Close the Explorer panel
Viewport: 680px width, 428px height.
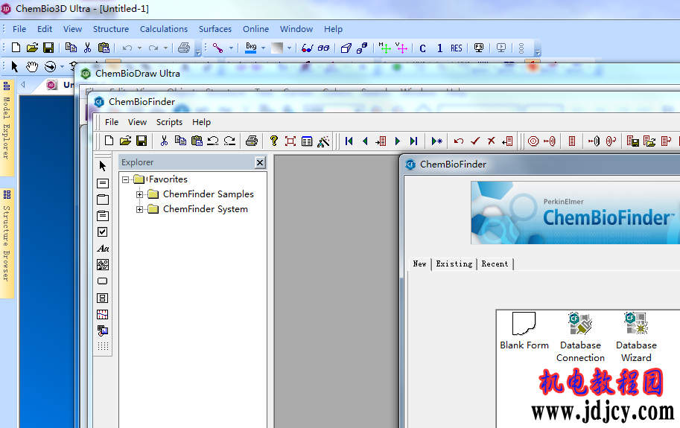tap(260, 162)
